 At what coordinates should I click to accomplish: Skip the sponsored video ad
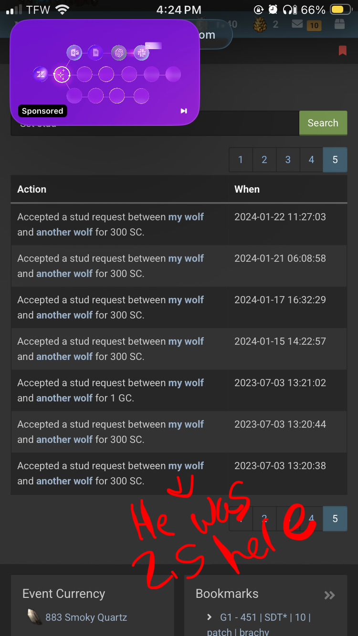[184, 111]
